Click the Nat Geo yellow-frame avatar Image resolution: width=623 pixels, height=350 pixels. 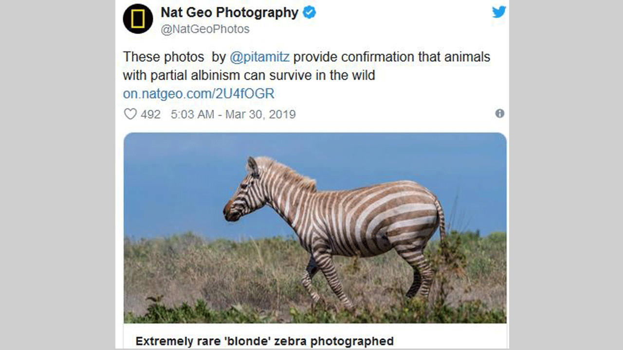[138, 19]
